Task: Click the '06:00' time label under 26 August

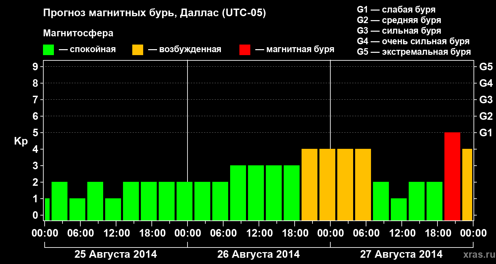Action: (223, 233)
